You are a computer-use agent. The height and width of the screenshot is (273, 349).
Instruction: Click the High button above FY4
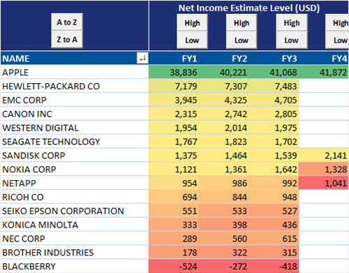(337, 23)
